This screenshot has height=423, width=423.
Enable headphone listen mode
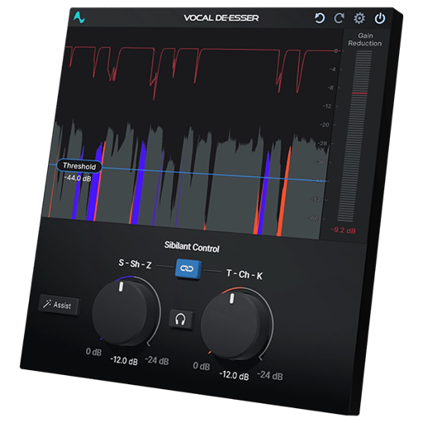click(x=181, y=320)
